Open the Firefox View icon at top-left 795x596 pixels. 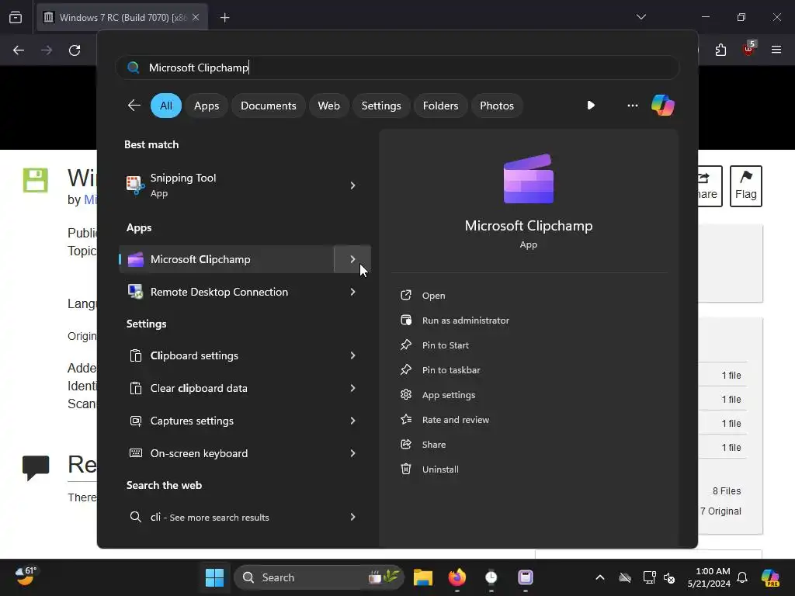[16, 18]
